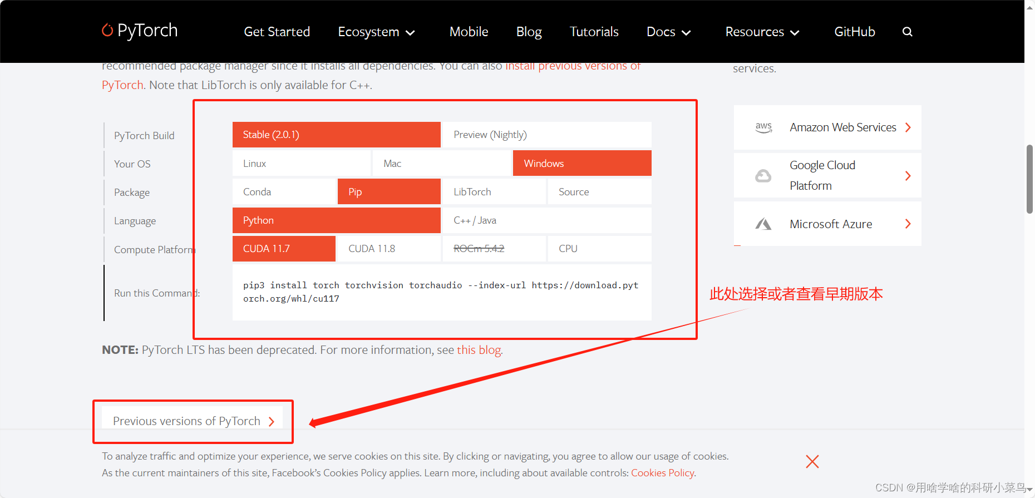The image size is (1035, 498).
Task: Click the Google Cloud logo icon
Action: (x=763, y=176)
